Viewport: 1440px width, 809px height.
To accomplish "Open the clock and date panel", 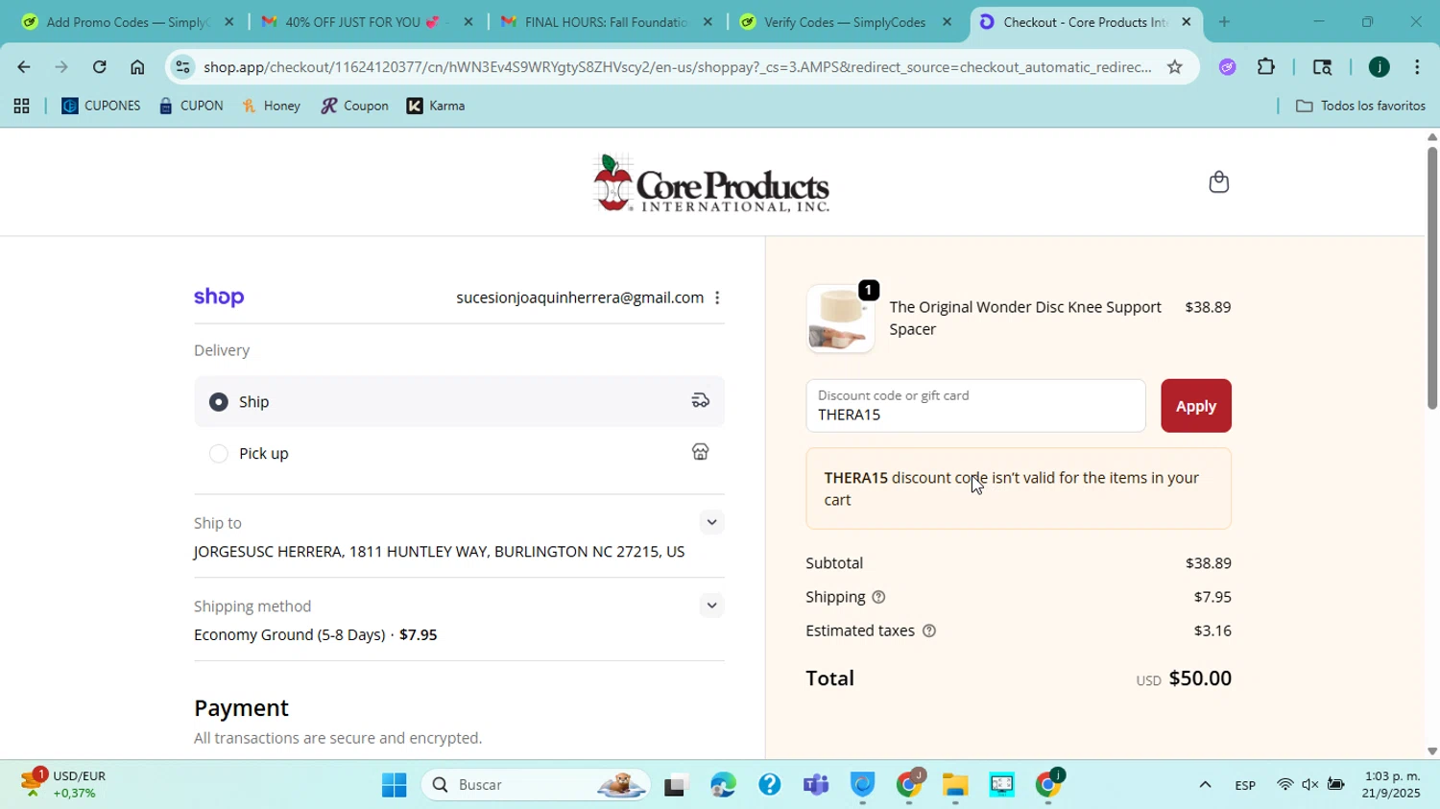I will (1392, 785).
